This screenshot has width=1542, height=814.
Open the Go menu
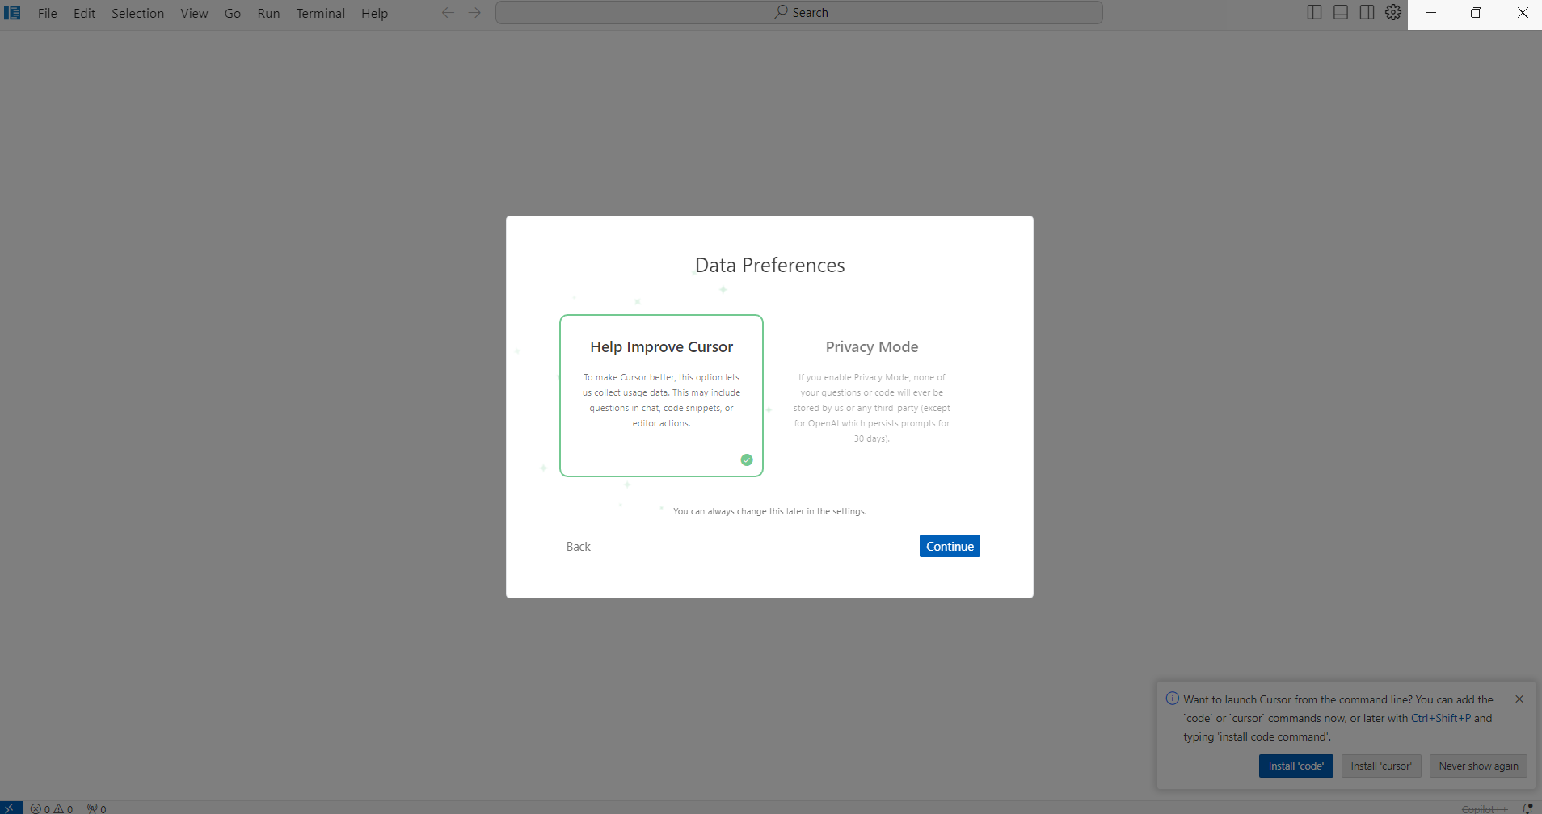pos(233,13)
